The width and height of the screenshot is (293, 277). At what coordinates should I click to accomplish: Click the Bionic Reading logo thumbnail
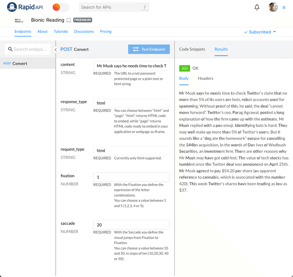19,20
